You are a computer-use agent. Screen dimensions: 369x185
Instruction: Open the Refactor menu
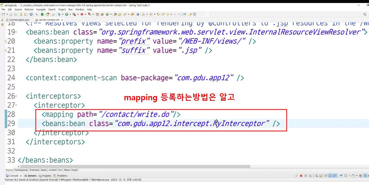29,9
